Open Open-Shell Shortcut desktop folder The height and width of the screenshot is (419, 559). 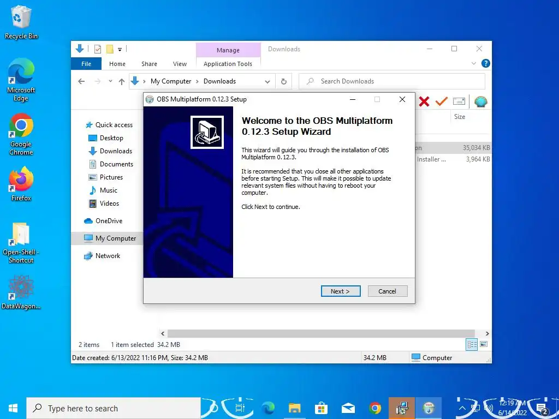(x=21, y=243)
